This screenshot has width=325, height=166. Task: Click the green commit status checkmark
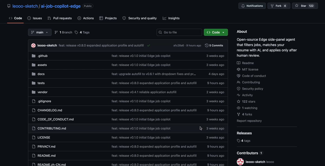click(x=148, y=45)
